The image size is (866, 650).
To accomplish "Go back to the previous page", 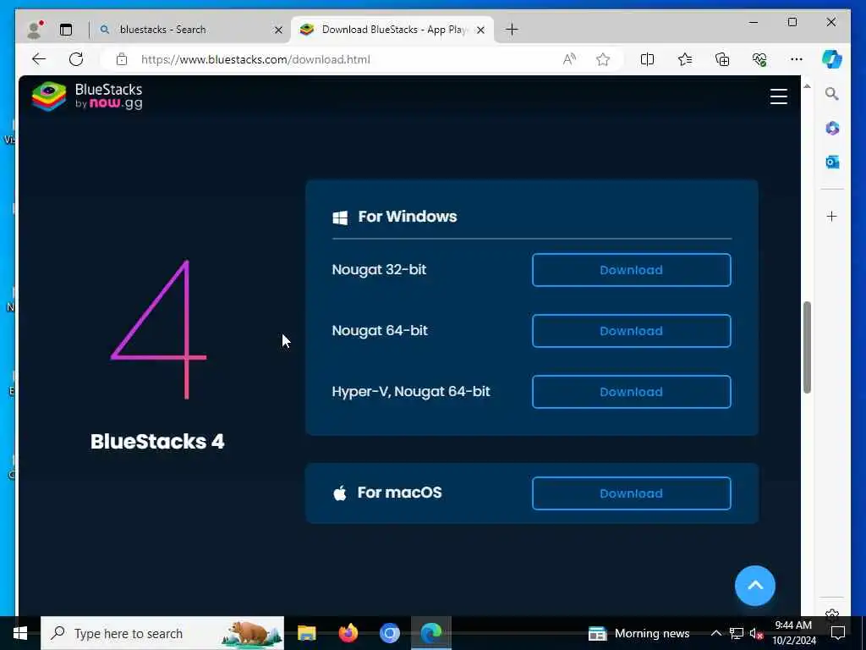I will point(39,59).
